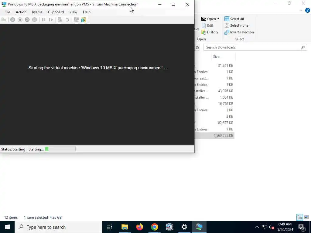Open the View menu
This screenshot has height=233, width=311.
pyautogui.click(x=73, y=12)
